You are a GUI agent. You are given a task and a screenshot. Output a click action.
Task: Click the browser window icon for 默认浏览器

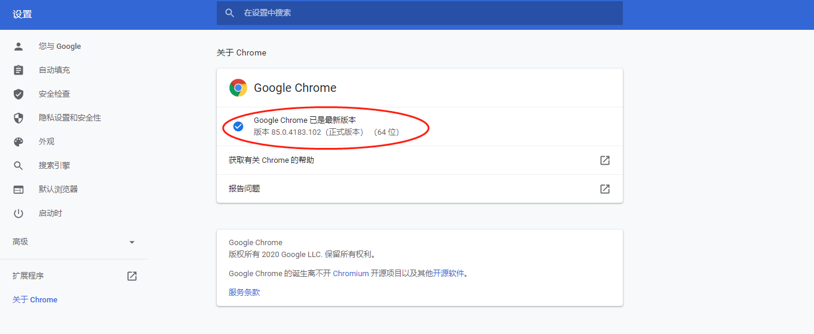(x=19, y=189)
